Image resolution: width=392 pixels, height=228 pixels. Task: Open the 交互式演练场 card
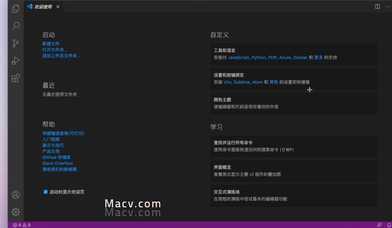tap(294, 195)
